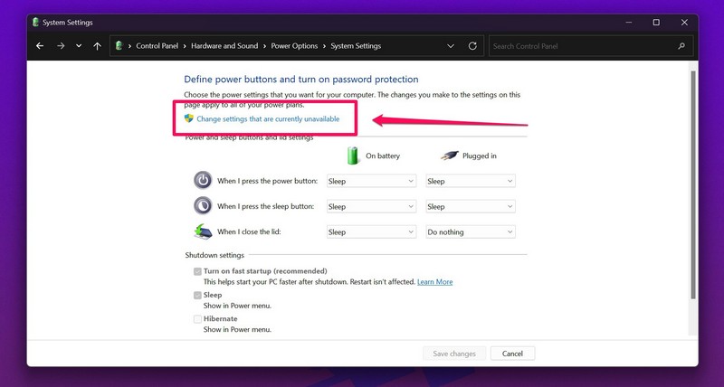Click 'Define power buttons and turn on password protection' heading

301,80
